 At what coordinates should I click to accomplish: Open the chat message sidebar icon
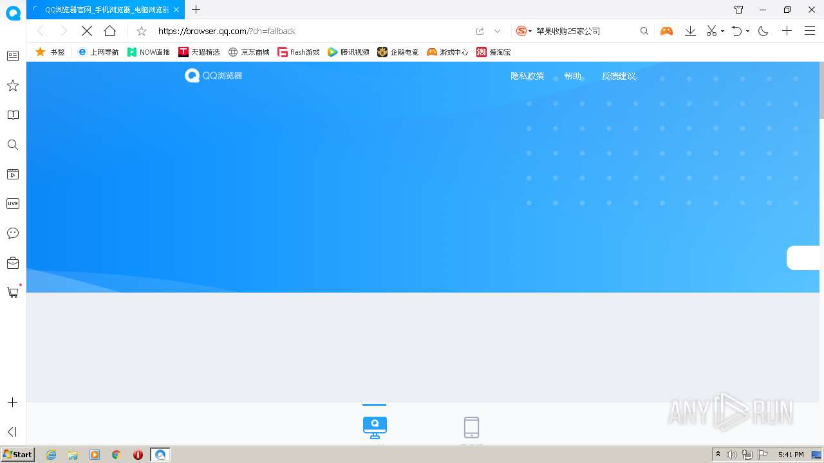(13, 233)
